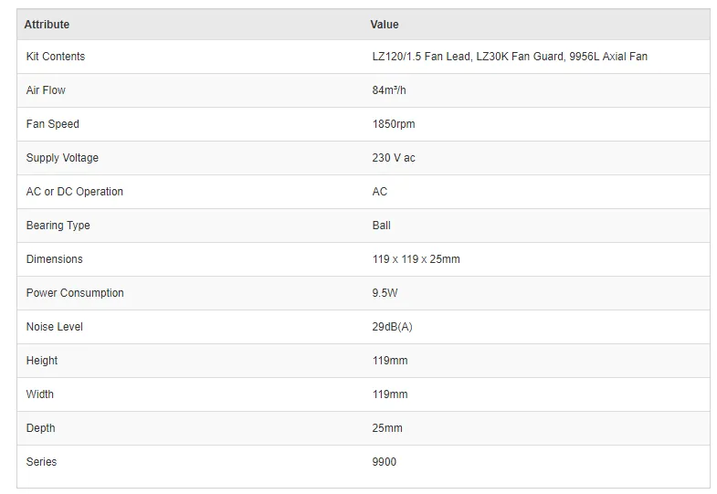The image size is (717, 494).
Task: Click the 9900 series value
Action: [385, 462]
